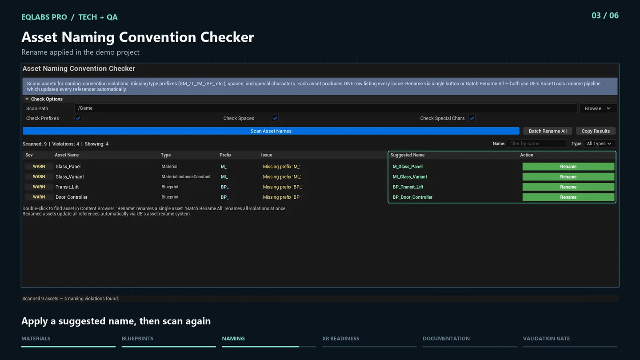Sort by the Asset Name column header
This screenshot has height=360, width=640.
[x=67, y=155]
